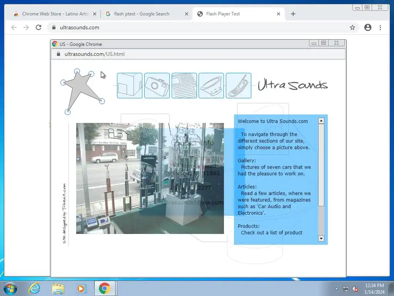View site info lock in main address bar
This screenshot has height=296, width=394.
click(x=53, y=27)
